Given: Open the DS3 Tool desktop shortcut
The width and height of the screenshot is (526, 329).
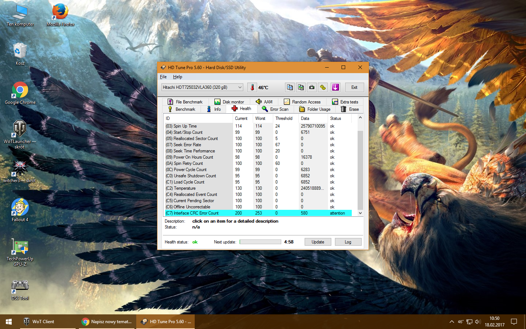Looking at the screenshot, I should 20,290.
